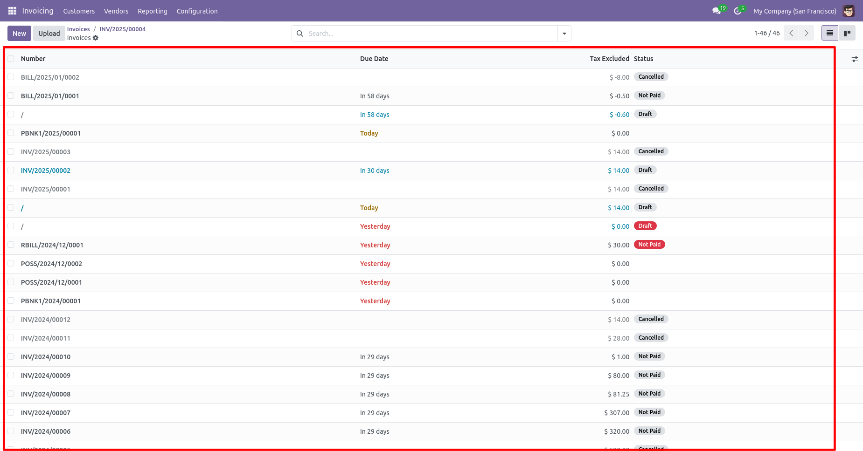Screen dimensions: 863x451
Task: Click into the Search field
Action: click(x=431, y=34)
